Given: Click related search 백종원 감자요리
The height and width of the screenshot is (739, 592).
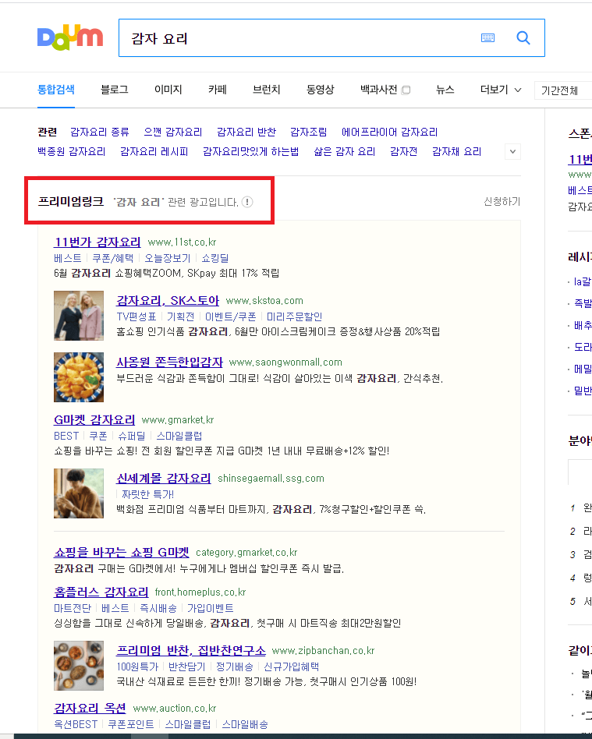Looking at the screenshot, I should (71, 152).
